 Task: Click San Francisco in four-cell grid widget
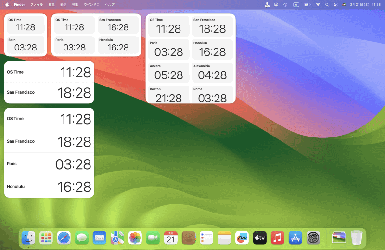tap(118, 25)
